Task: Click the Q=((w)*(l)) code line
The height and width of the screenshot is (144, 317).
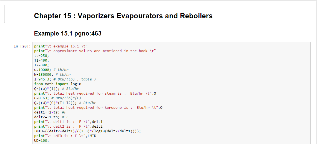Action: pos(57,89)
